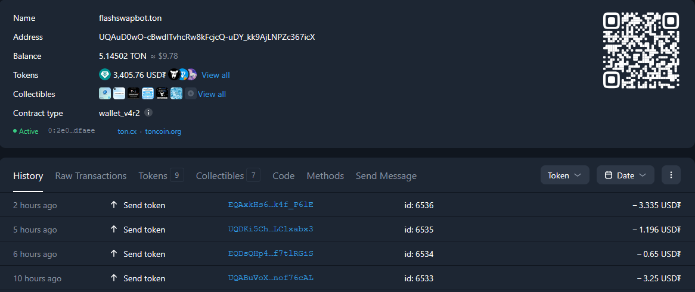Click the purple unicorn token icon
The image size is (695, 292).
pyautogui.click(x=192, y=74)
